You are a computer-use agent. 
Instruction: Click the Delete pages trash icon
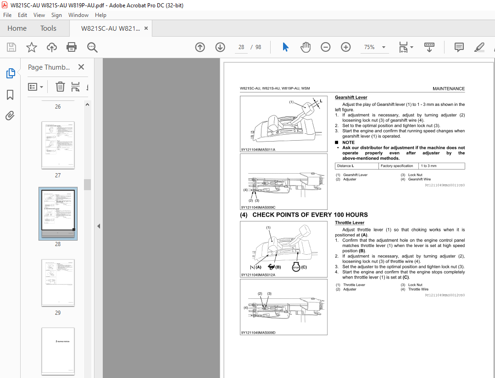[x=60, y=87]
